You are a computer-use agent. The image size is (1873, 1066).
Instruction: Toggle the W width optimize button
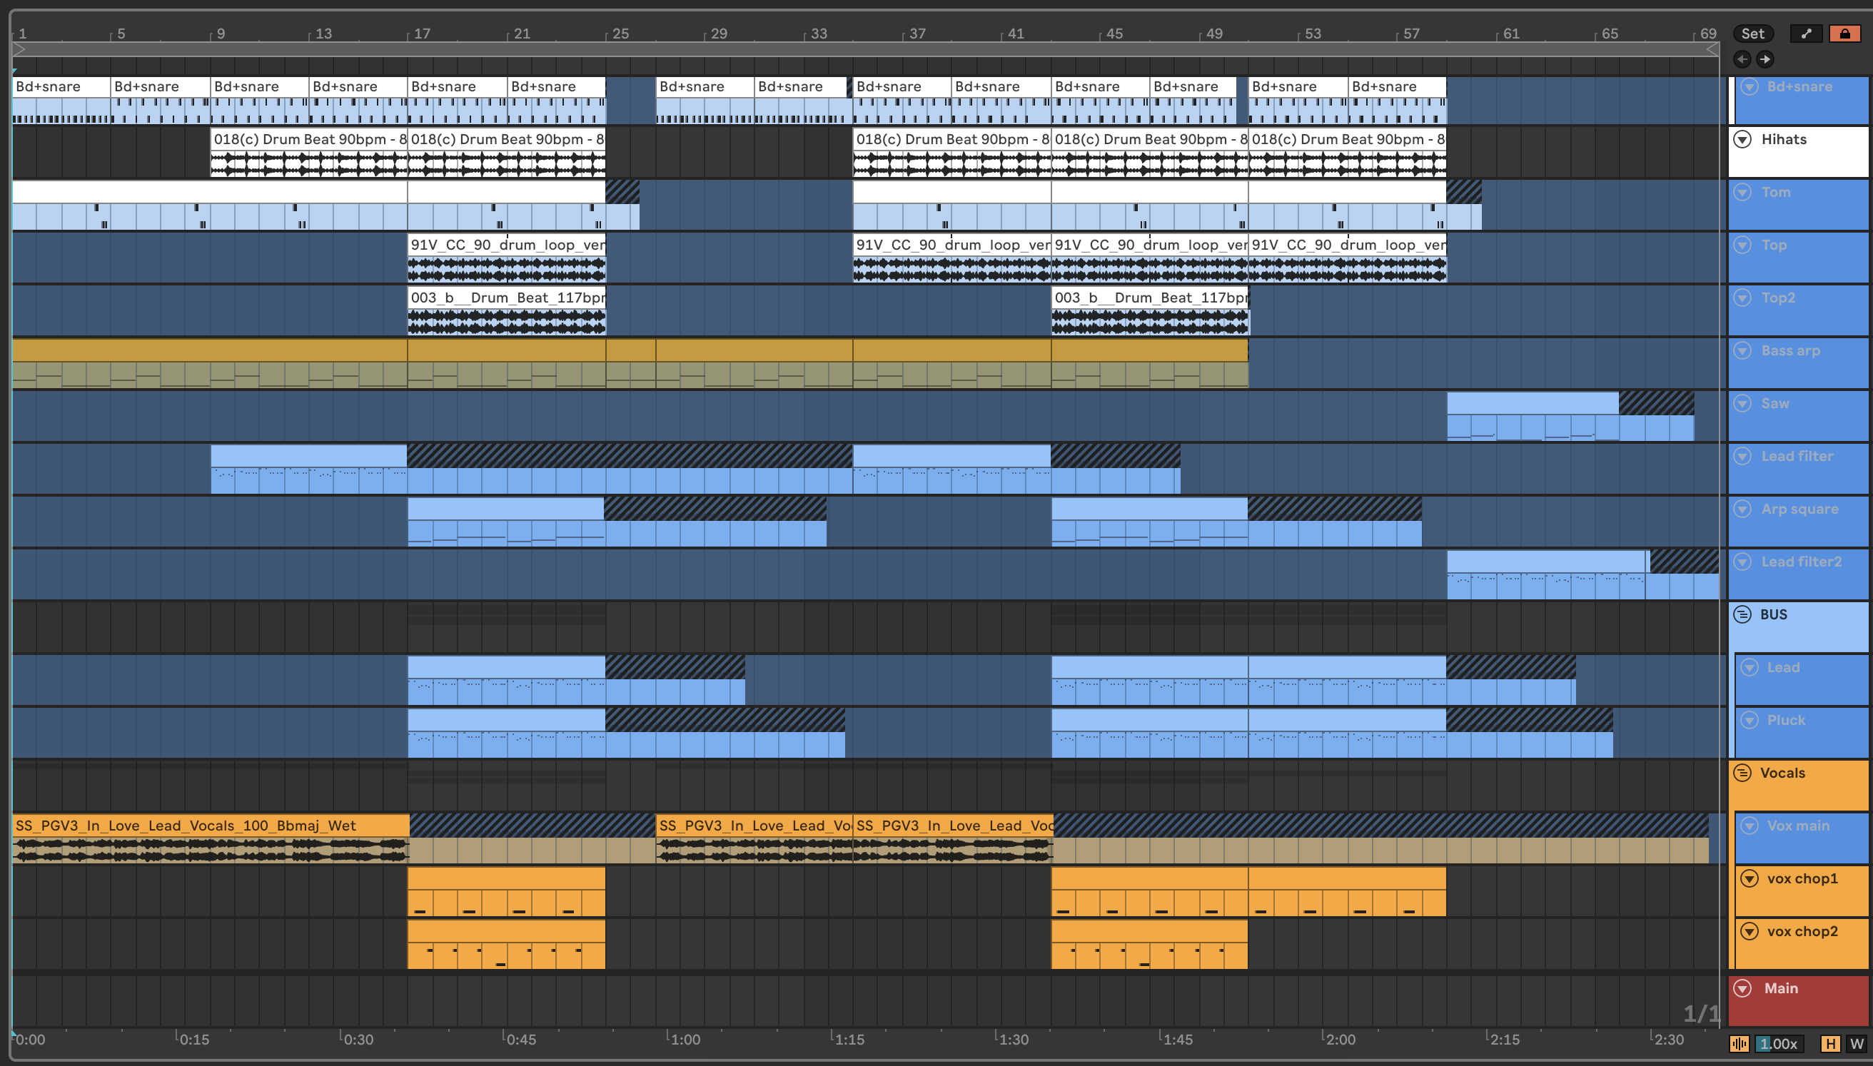pos(1856,1043)
